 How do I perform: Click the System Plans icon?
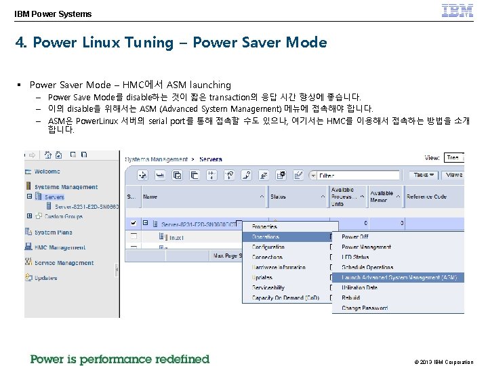28,232
